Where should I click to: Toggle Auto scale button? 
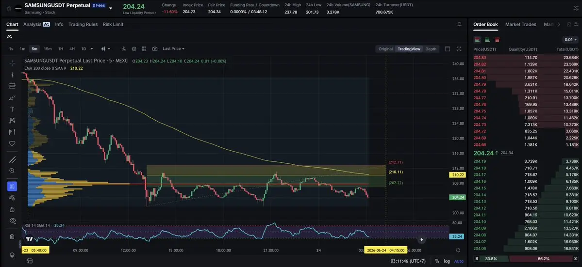[x=459, y=261]
